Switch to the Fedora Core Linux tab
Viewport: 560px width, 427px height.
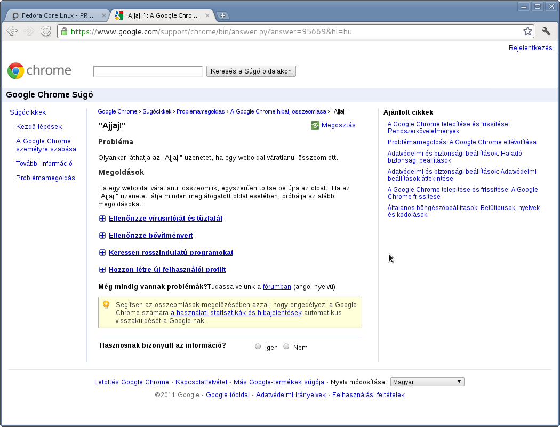[x=57, y=15]
